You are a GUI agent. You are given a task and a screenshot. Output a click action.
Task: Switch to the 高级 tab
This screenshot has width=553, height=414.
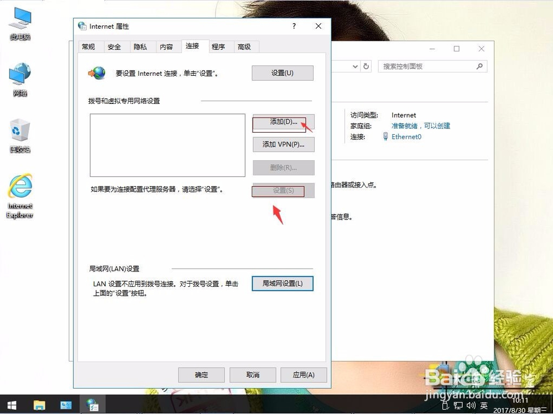[x=246, y=47]
